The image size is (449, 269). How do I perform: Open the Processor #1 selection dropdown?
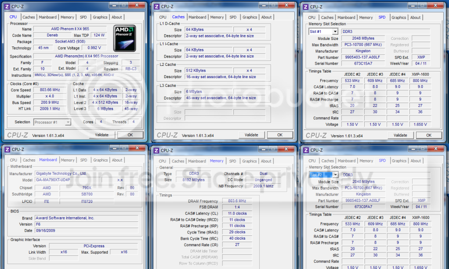[x=68, y=122]
